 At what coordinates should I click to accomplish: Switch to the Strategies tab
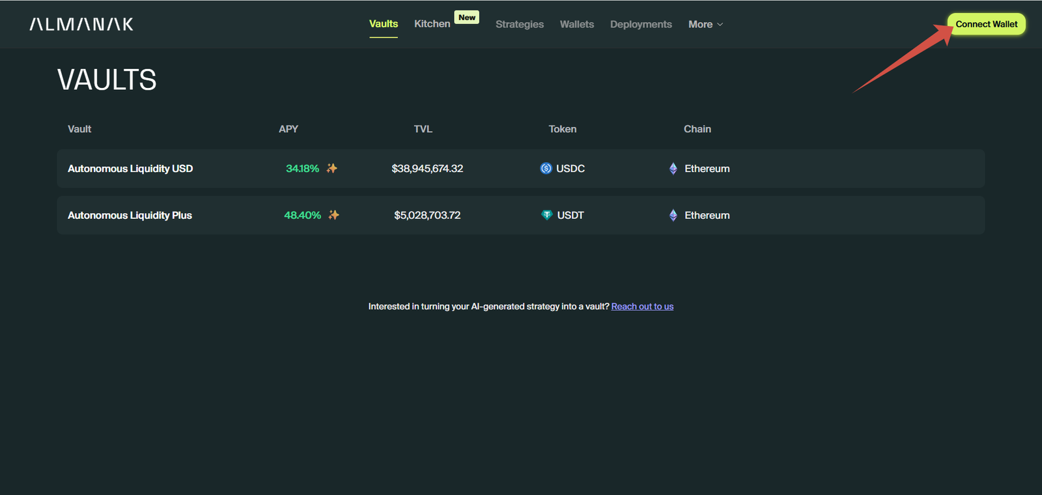519,24
